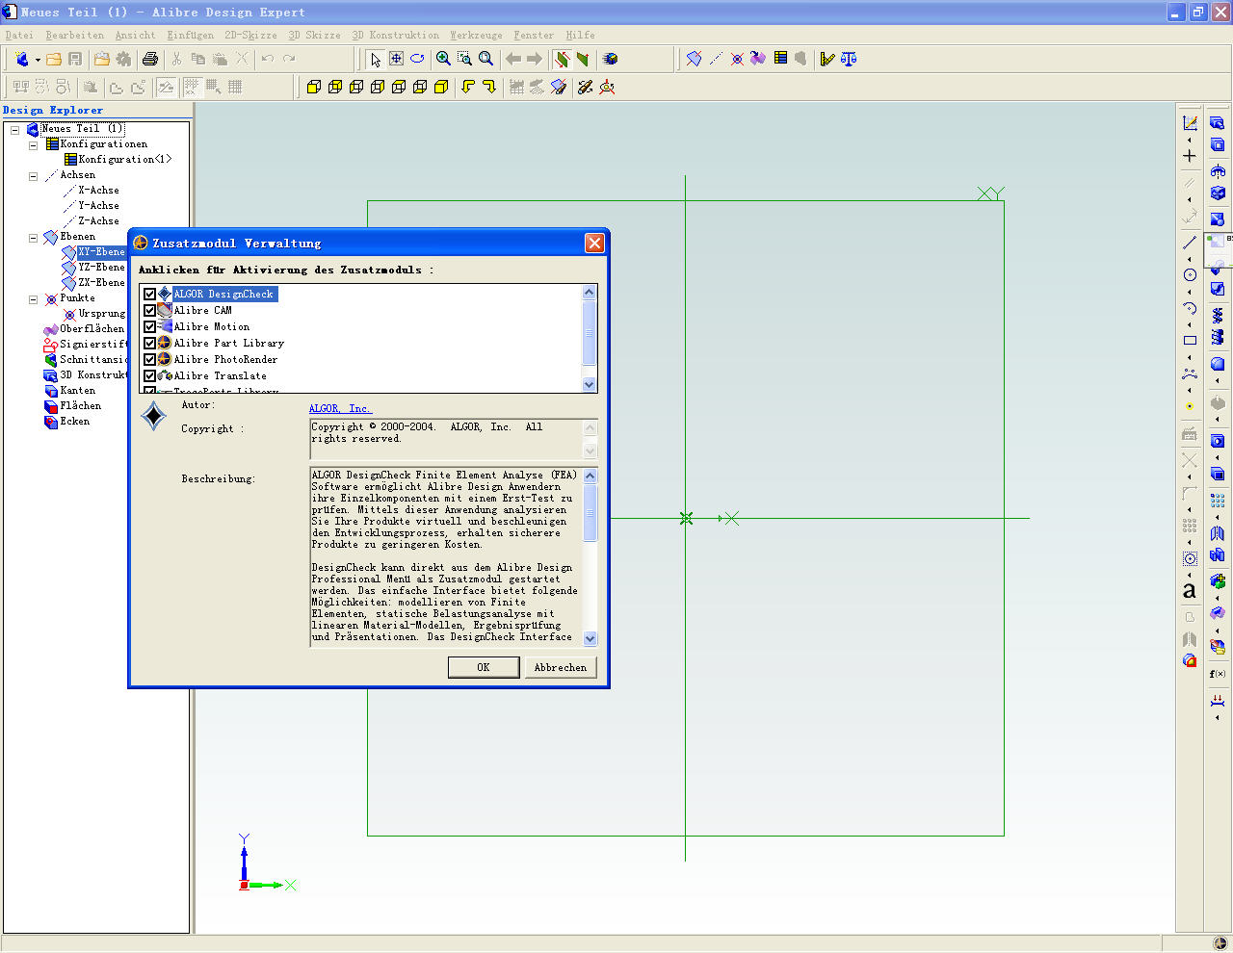Select the Flächen tree item
The width and height of the screenshot is (1233, 953).
click(x=80, y=406)
